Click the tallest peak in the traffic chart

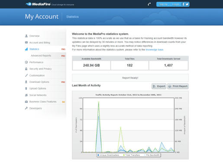coord(99,102)
